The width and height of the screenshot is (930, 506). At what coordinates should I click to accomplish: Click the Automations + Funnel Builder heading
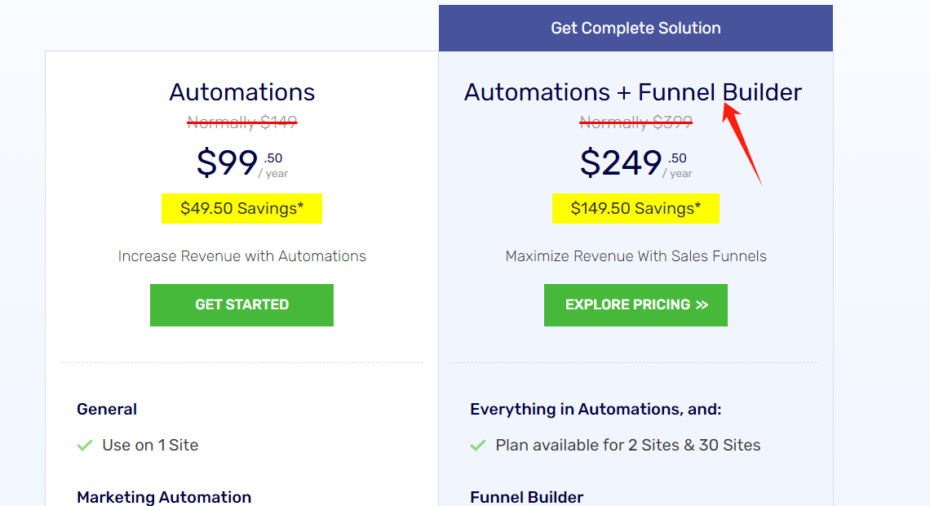[632, 92]
